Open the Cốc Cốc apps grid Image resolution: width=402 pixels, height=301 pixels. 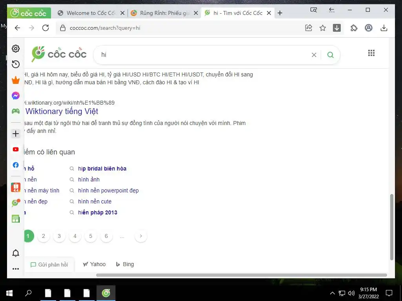[x=371, y=53]
